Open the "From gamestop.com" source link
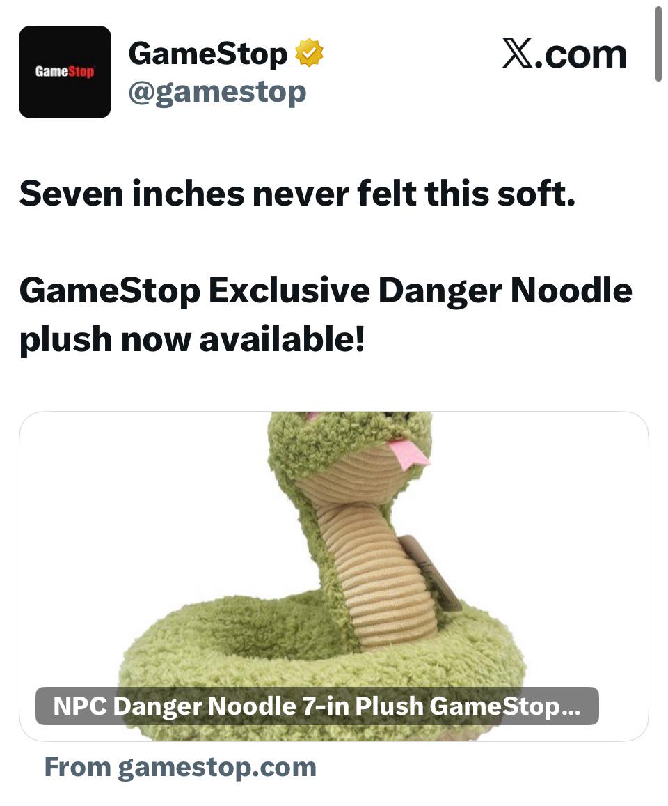The image size is (668, 806). pyautogui.click(x=180, y=768)
